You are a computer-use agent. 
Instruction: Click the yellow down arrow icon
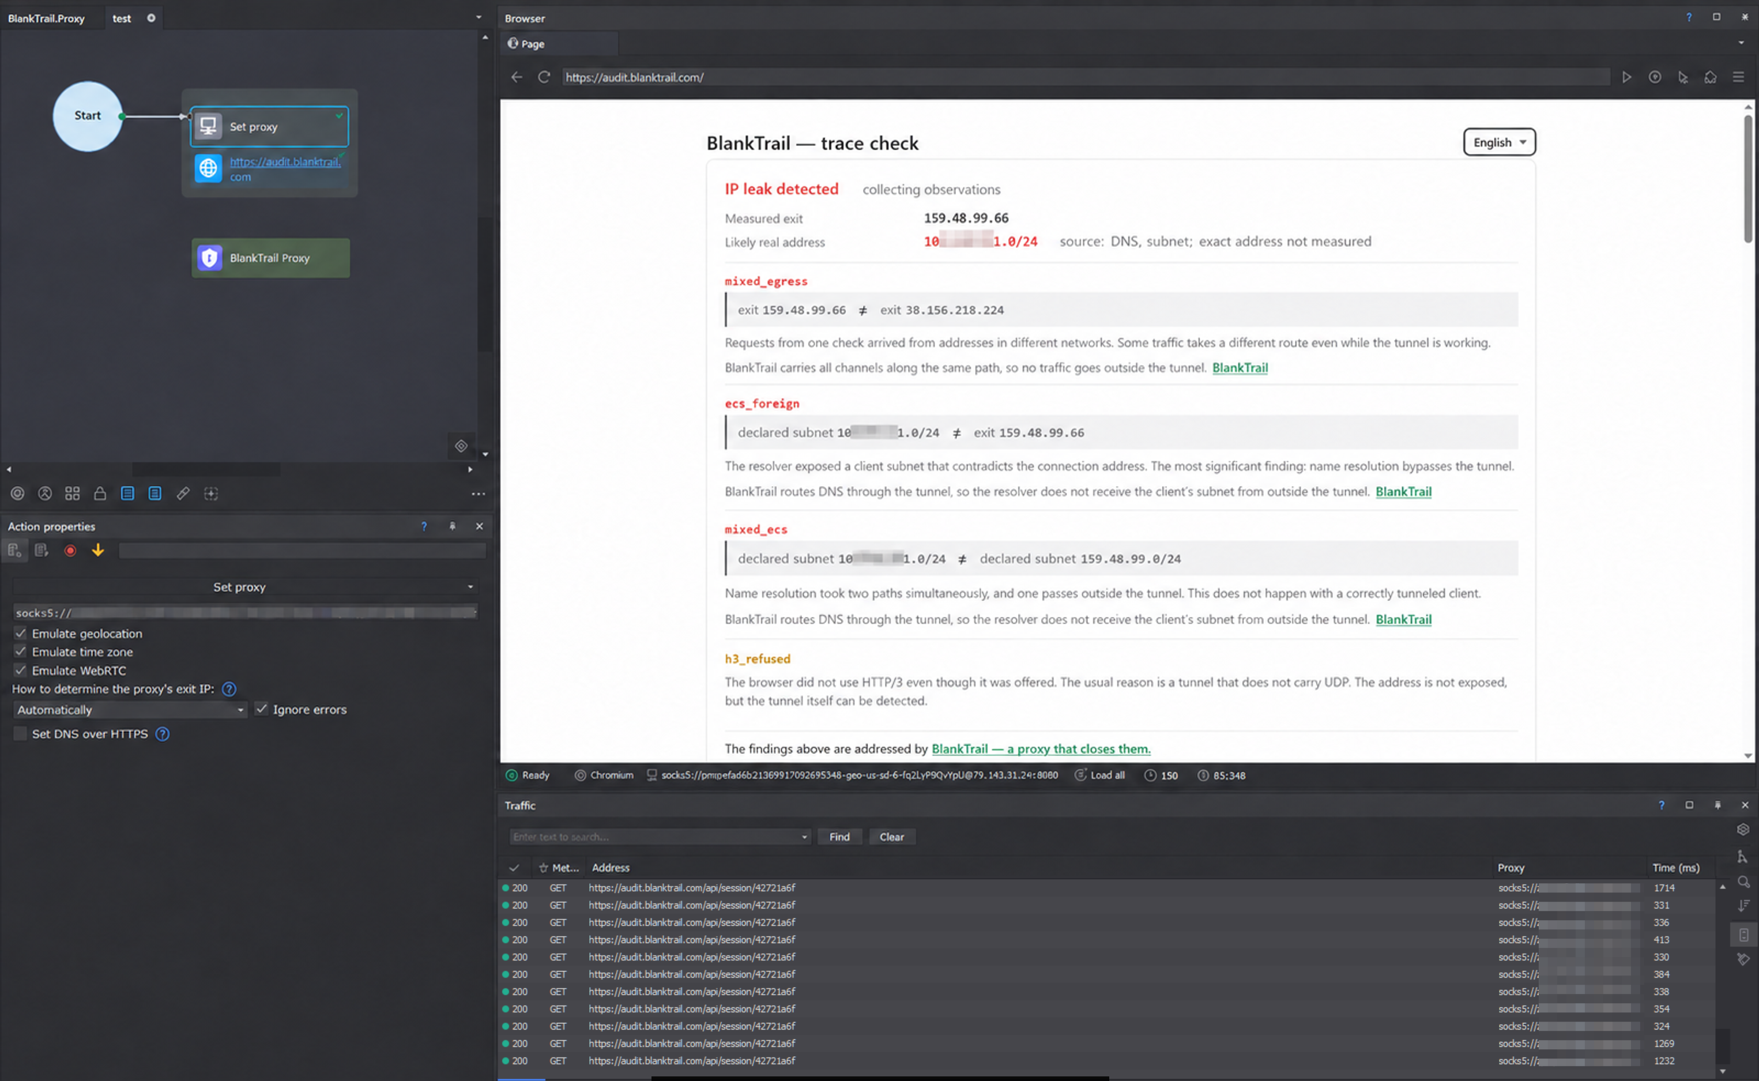[x=98, y=550]
